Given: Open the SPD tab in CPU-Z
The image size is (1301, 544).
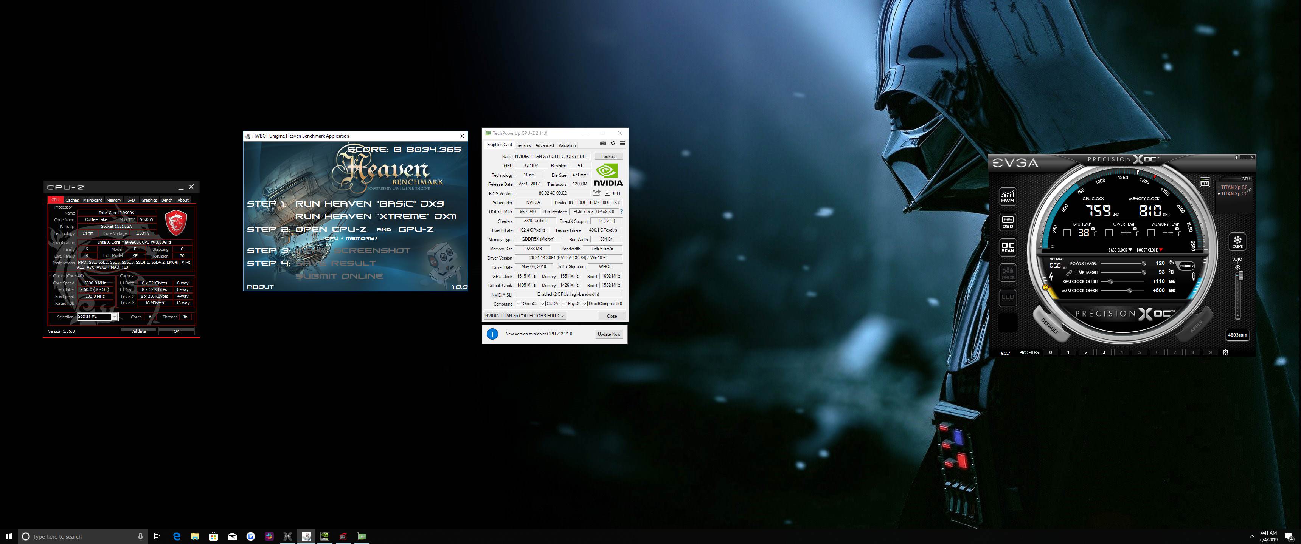Looking at the screenshot, I should click(x=131, y=200).
